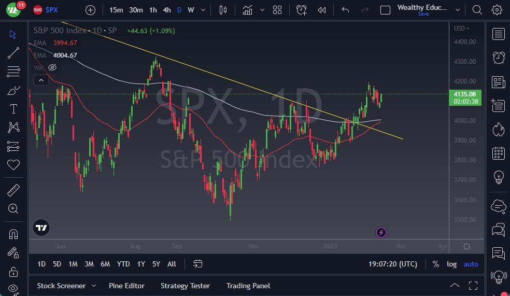
Task: Open the text annotation tool
Action: point(13,109)
